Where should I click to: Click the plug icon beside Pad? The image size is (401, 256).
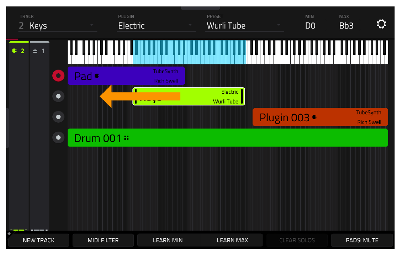(x=97, y=76)
